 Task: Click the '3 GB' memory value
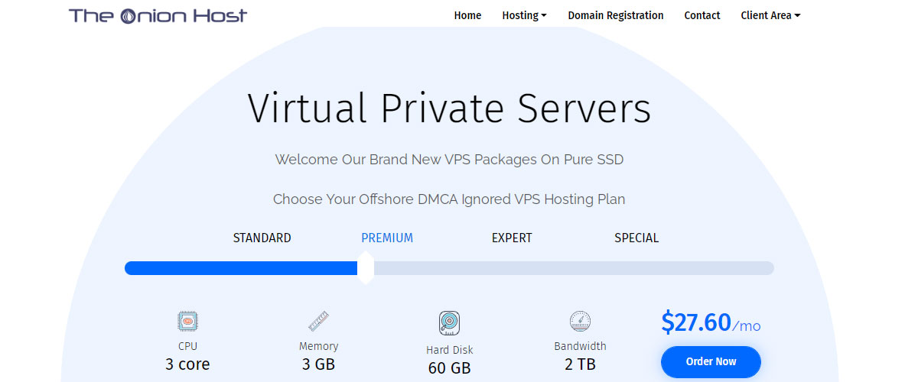[x=318, y=364]
